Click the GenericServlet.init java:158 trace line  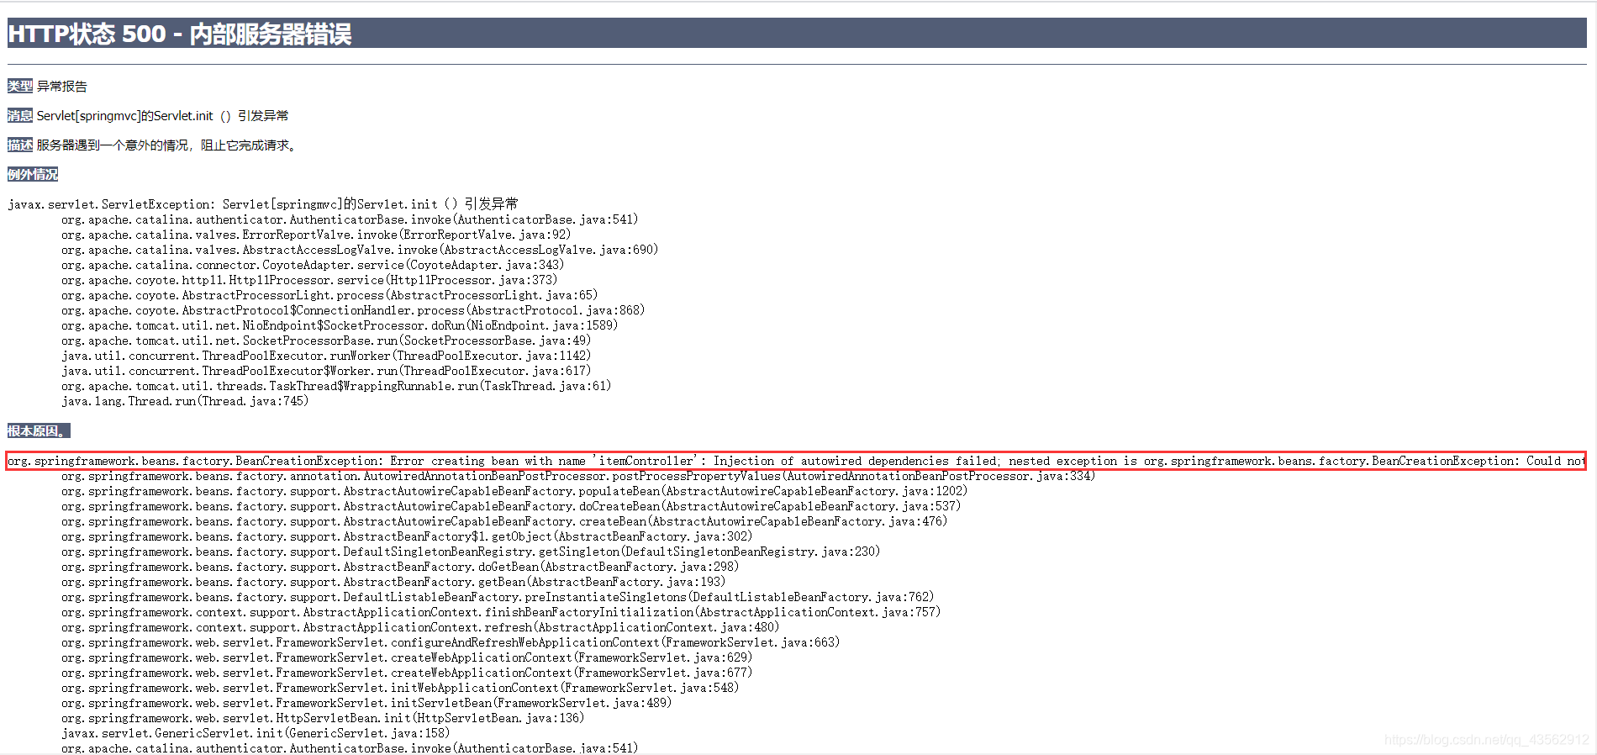[x=256, y=733]
